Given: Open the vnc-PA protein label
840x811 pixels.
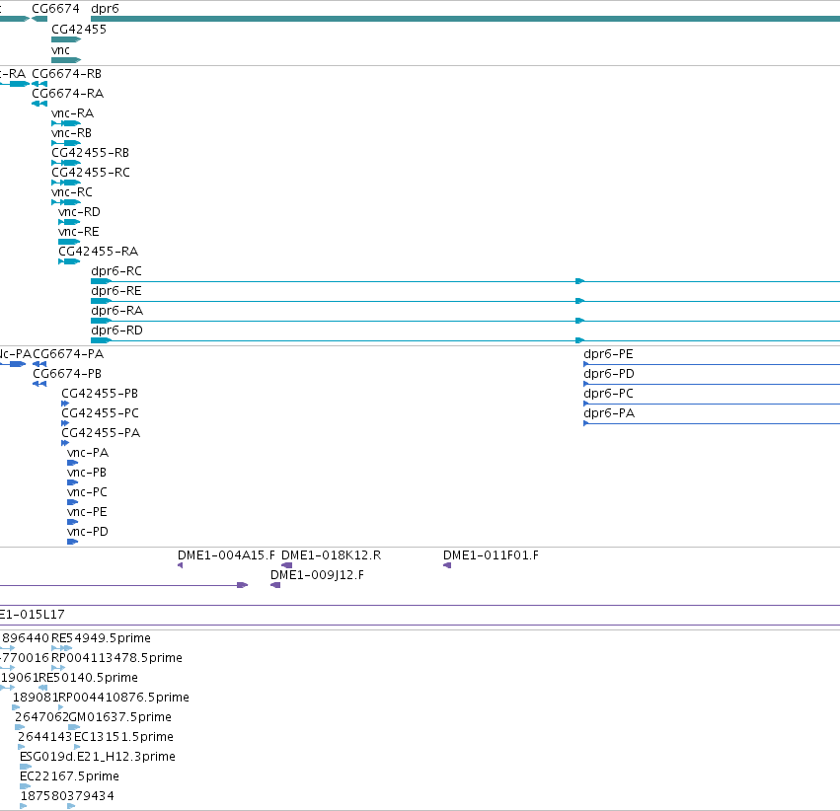Looking at the screenshot, I should pos(88,454).
